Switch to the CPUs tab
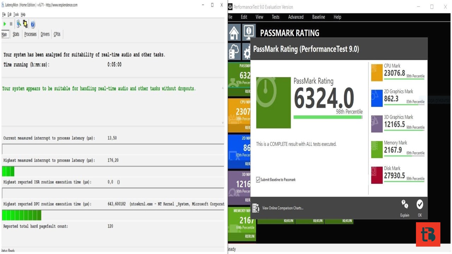The width and height of the screenshot is (452, 254). coord(57,34)
